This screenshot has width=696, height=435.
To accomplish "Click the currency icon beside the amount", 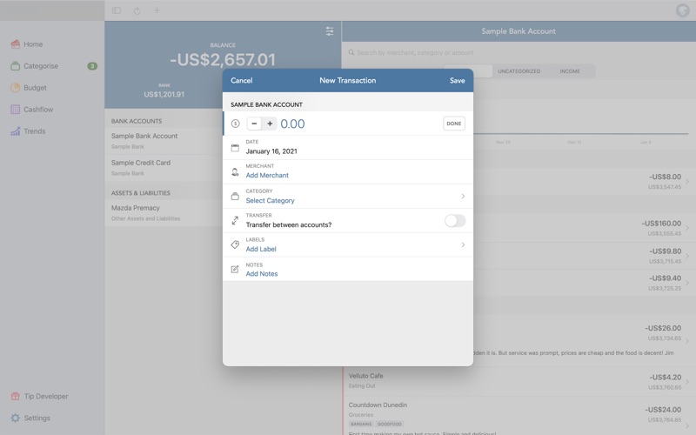I will 235,124.
